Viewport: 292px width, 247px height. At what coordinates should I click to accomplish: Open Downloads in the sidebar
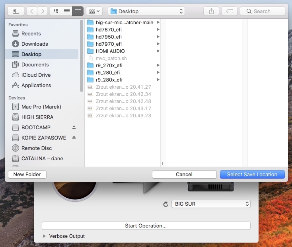pyautogui.click(x=42, y=44)
